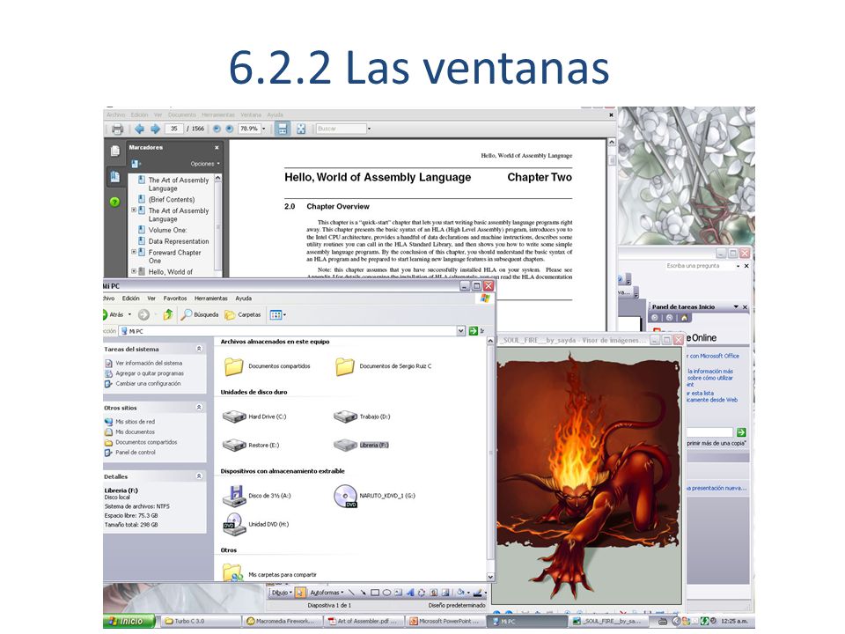845x634 pixels.
Task: Open Mis carpetas para compartir folder
Action: [x=270, y=573]
